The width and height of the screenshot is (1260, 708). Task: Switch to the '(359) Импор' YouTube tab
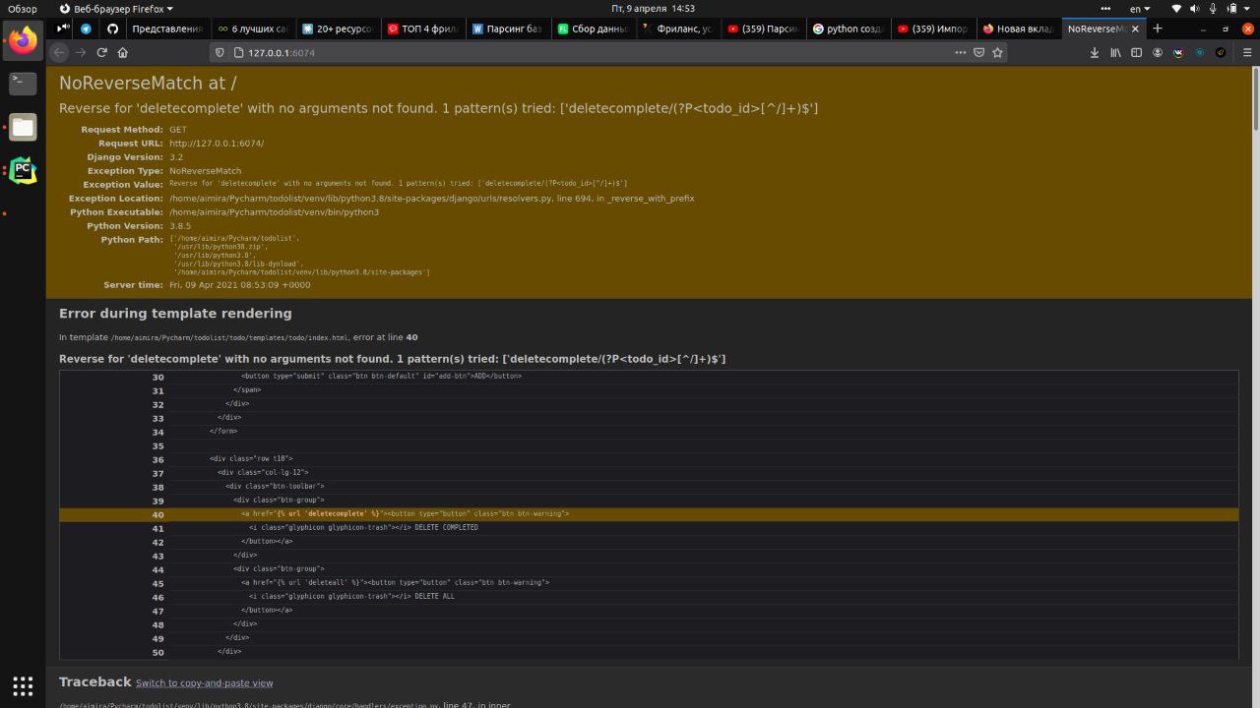934,29
